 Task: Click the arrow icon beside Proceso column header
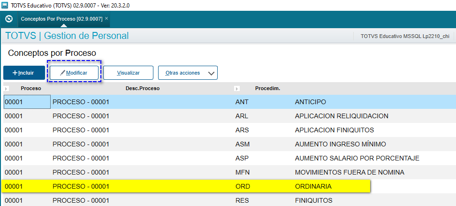pyautogui.click(x=7, y=88)
